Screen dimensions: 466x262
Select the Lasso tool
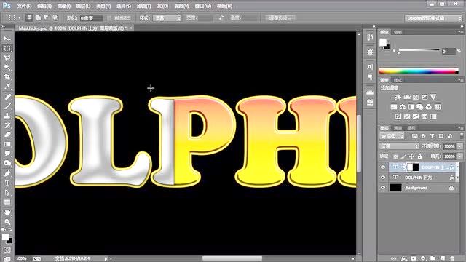click(7, 58)
